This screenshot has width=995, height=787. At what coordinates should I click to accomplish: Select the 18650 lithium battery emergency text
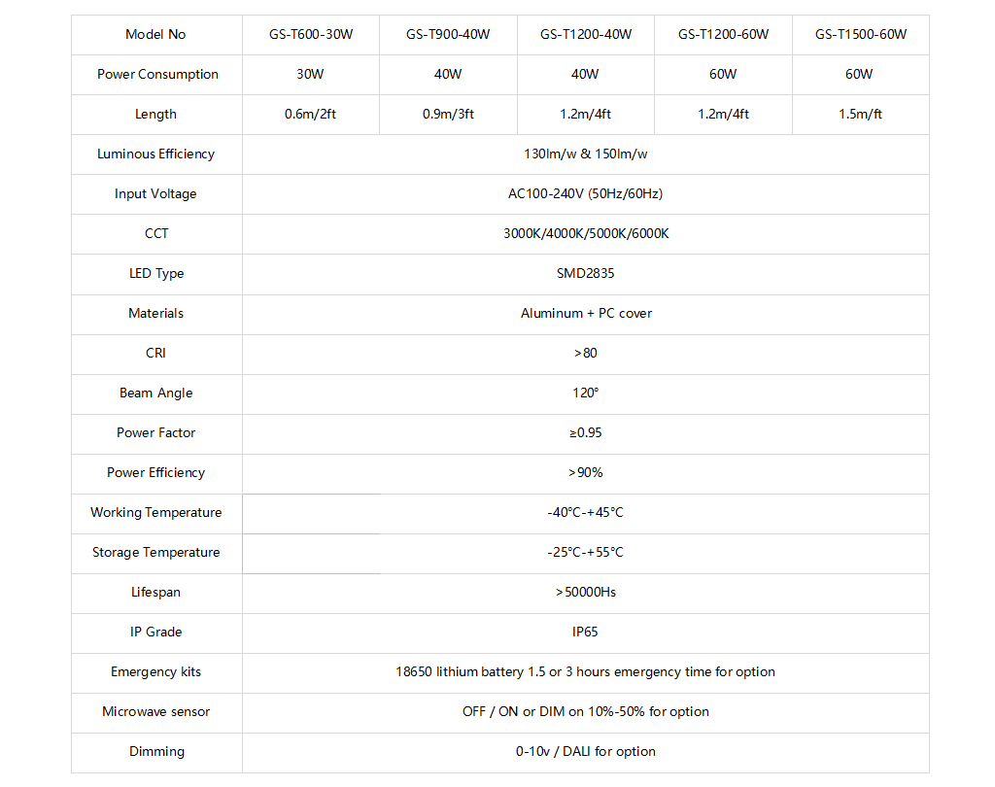(586, 672)
